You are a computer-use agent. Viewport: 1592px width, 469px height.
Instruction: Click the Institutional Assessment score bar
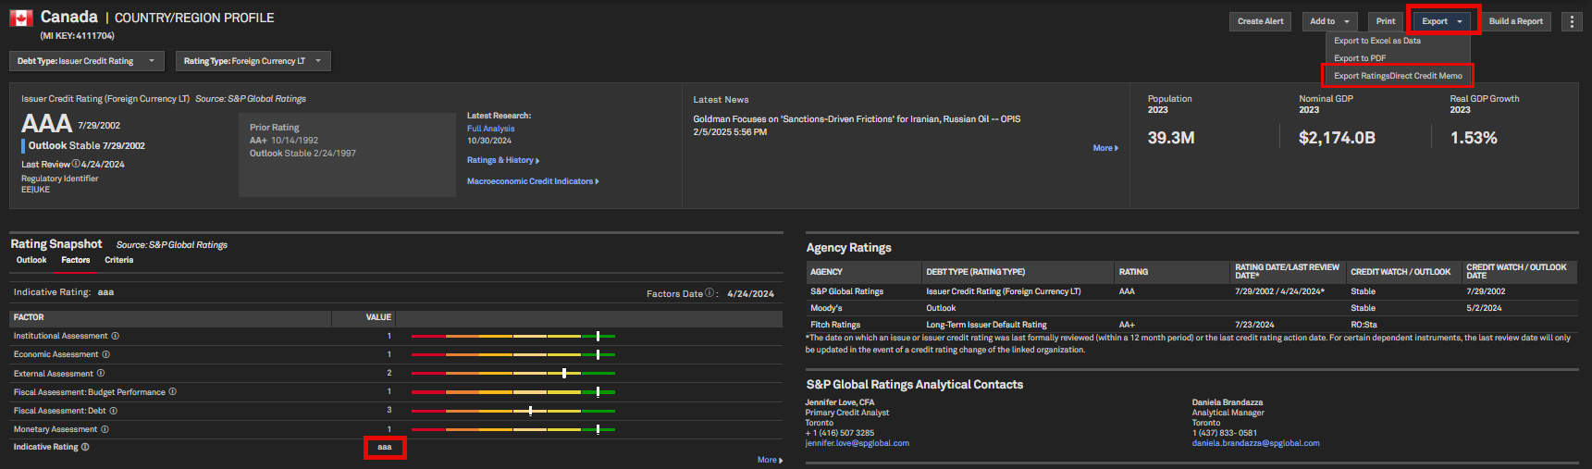pyautogui.click(x=513, y=336)
